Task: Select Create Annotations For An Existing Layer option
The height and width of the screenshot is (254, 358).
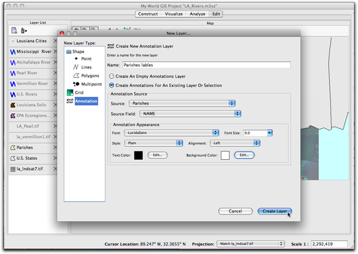Action: tap(111, 85)
